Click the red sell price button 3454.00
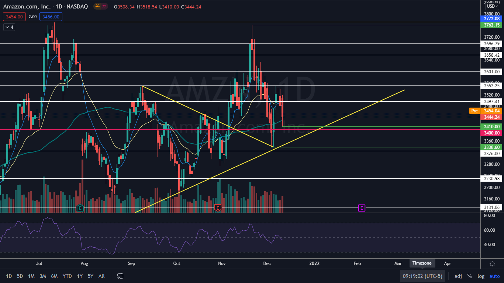 [14, 17]
